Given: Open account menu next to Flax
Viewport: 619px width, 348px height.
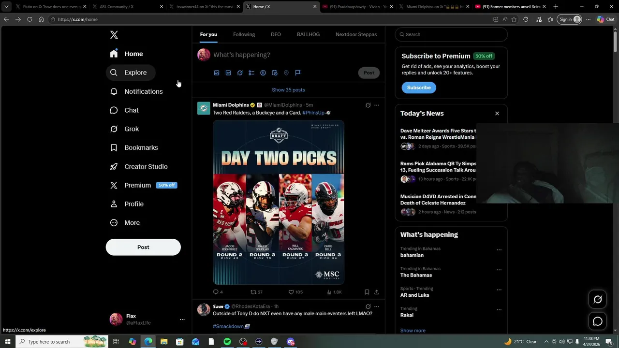Looking at the screenshot, I should (182, 319).
